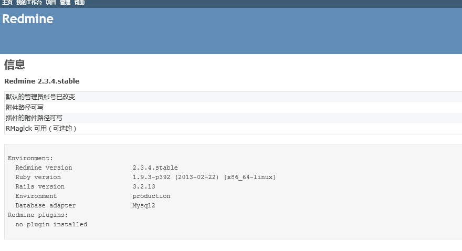Click the Environment: label in info block

point(30,158)
